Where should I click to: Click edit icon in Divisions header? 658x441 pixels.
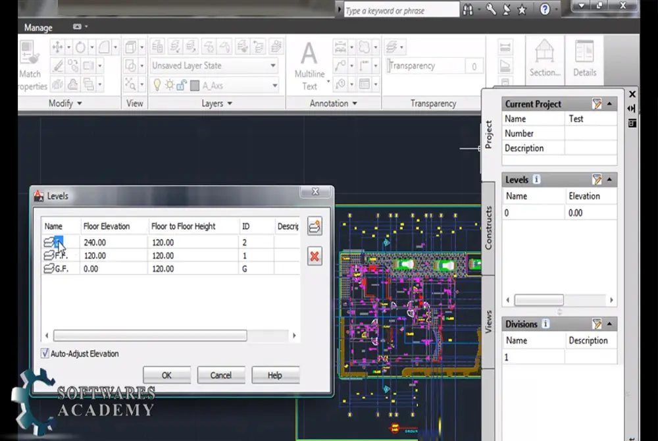(x=597, y=324)
